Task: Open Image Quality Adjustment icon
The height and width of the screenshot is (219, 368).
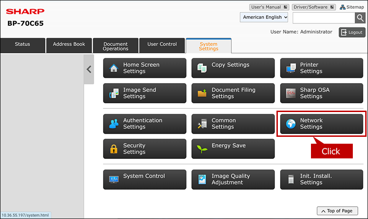Action: click(x=202, y=180)
